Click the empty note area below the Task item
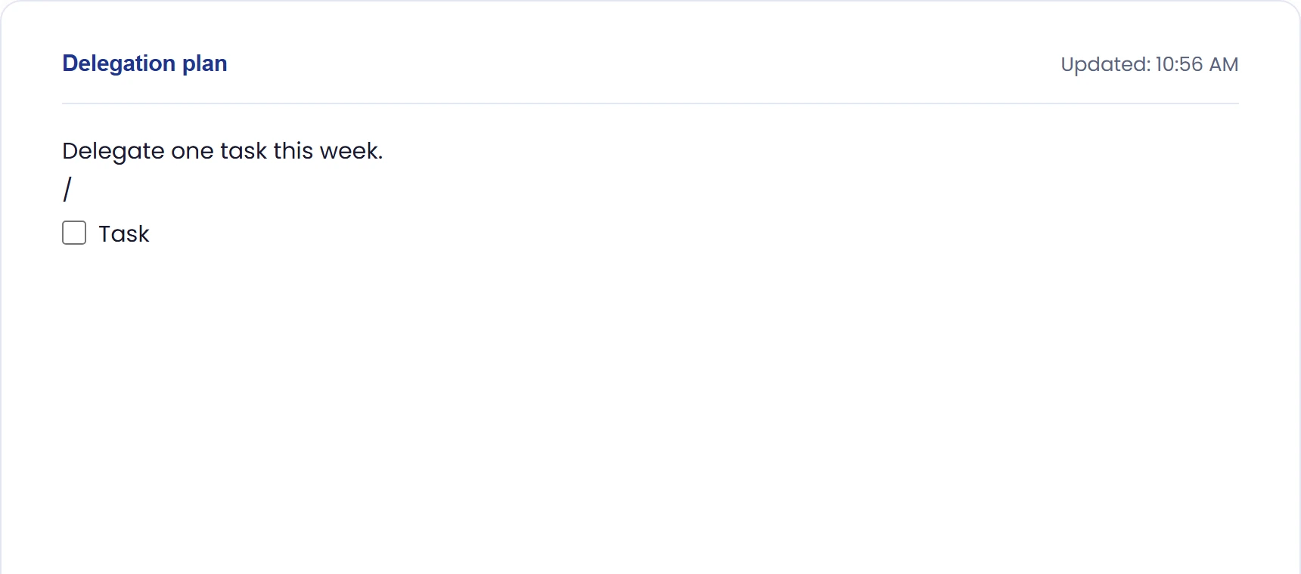The image size is (1301, 574). click(650, 408)
